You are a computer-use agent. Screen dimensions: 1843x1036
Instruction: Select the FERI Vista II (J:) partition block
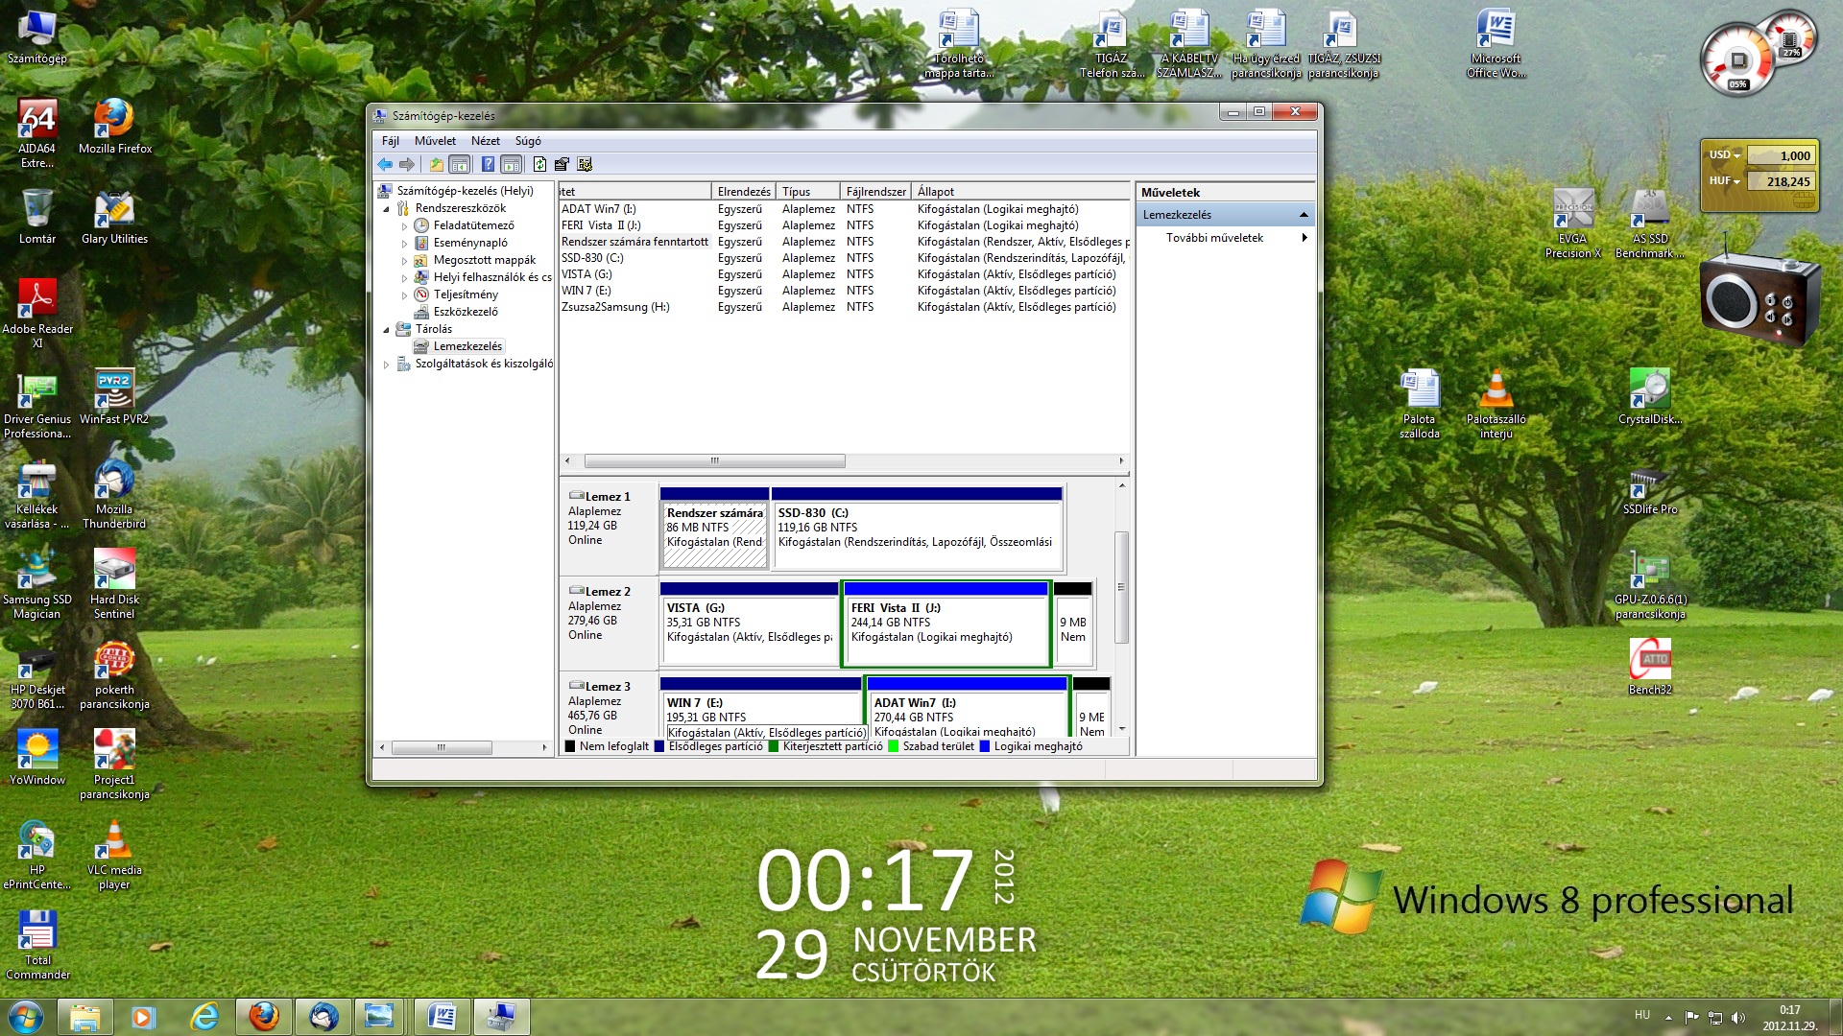click(x=946, y=623)
